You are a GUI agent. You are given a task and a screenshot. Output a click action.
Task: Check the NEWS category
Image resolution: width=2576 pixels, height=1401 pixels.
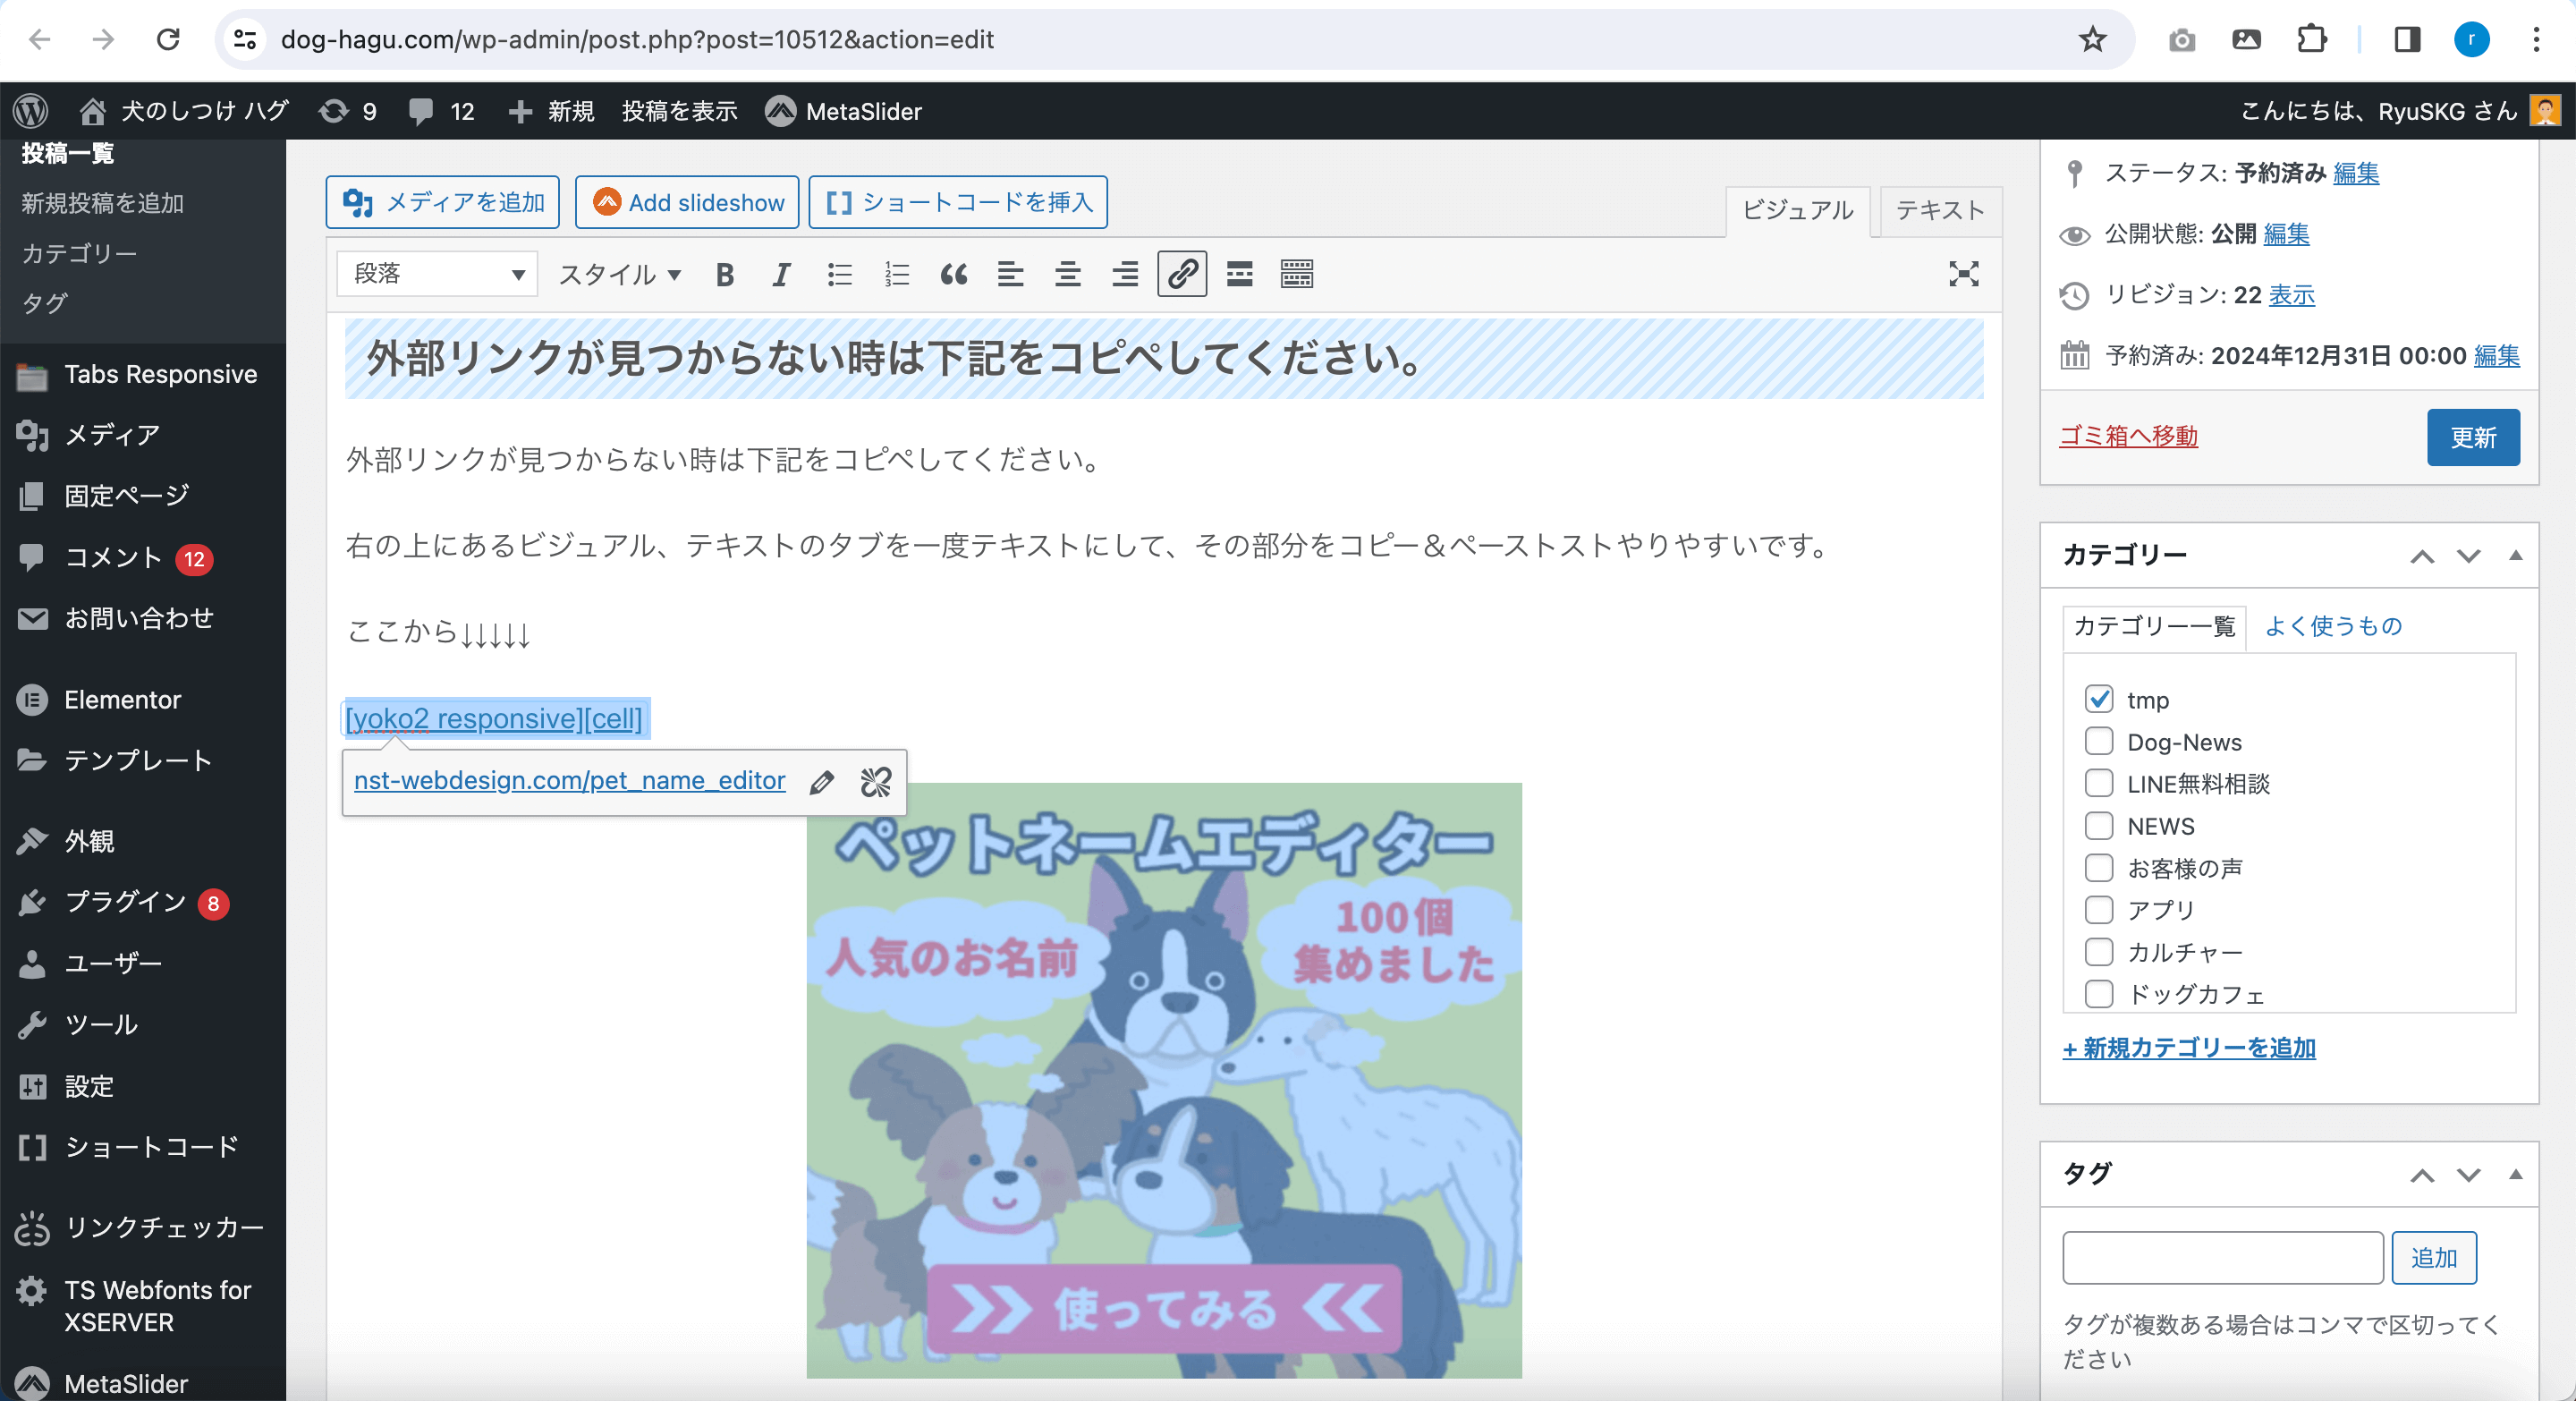click(x=2099, y=825)
